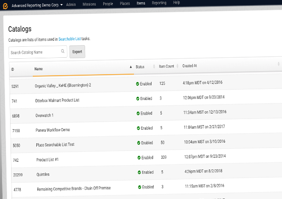This screenshot has height=199, width=282.
Task: Open the Admin menu
Action: [71, 5]
